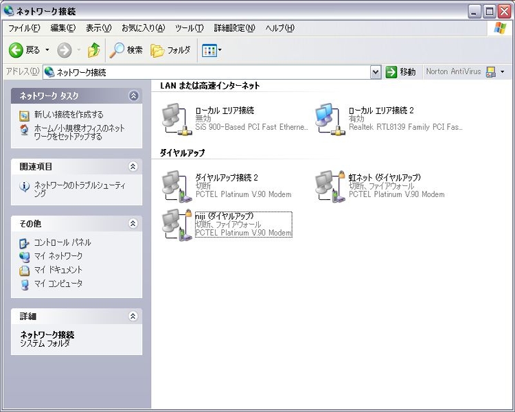The height and width of the screenshot is (412, 515).
Task: Click the 移動 Go button
Action: (400, 72)
